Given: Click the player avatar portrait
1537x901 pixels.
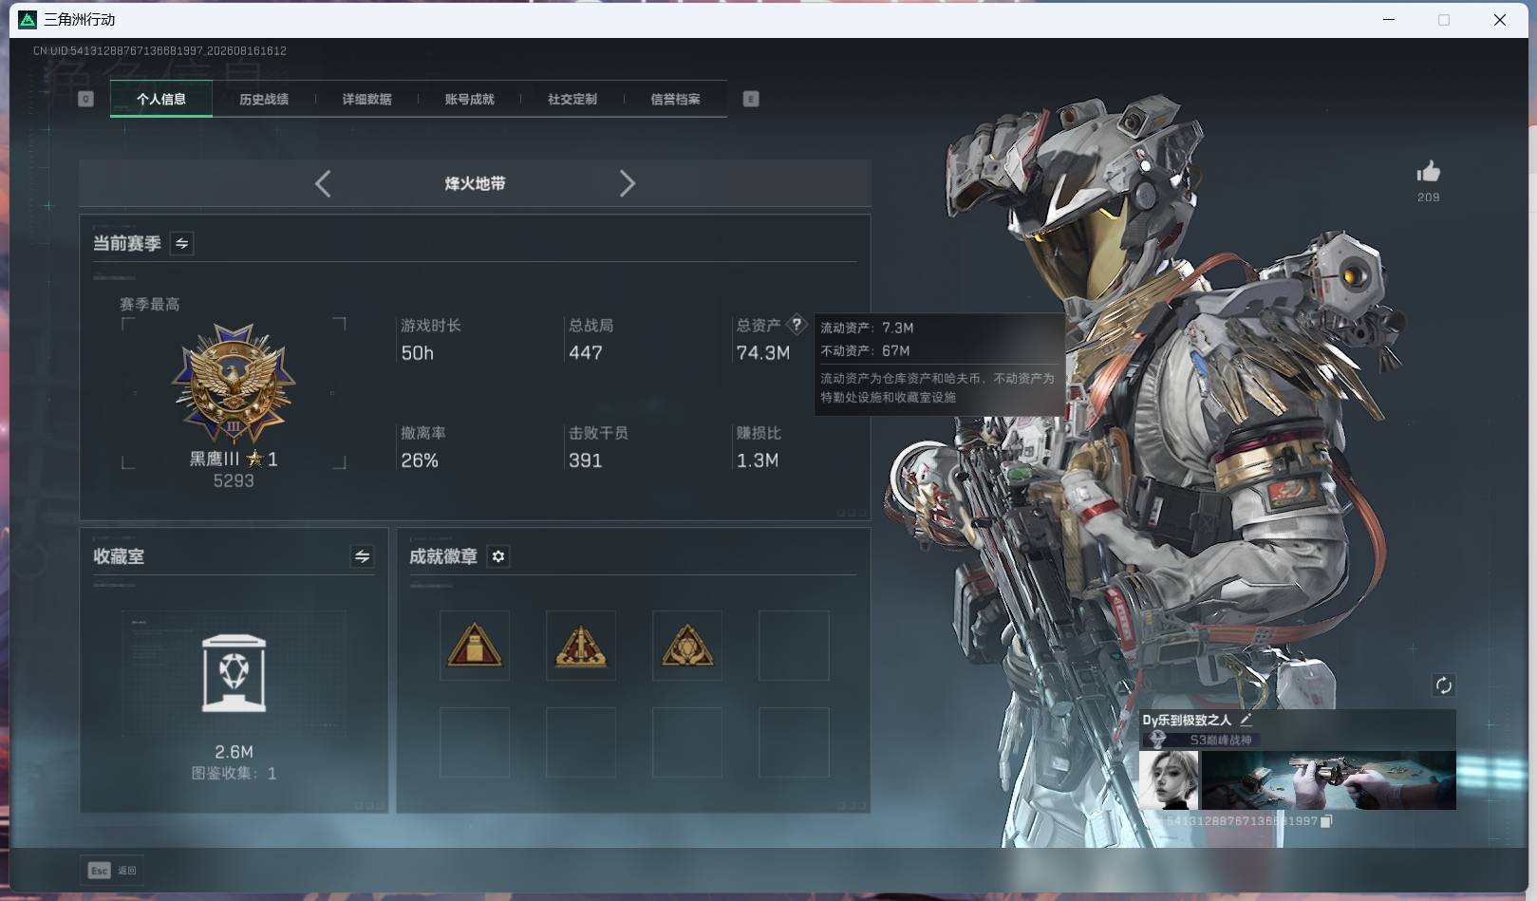Looking at the screenshot, I should click(1169, 780).
